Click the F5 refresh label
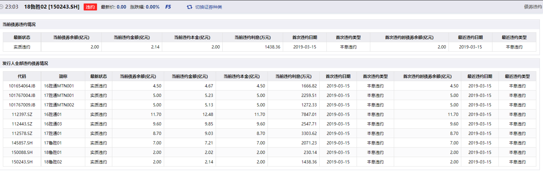Viewport: 543px width, 184px height. pyautogui.click(x=168, y=7)
